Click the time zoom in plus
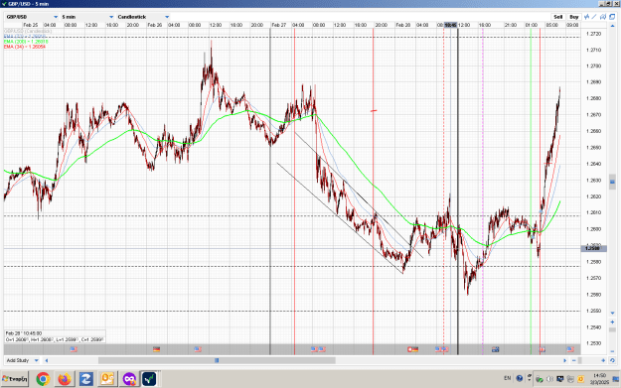621x388 pixels. 603,360
